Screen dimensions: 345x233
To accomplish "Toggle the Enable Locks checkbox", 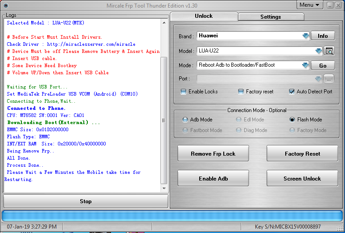I will click(183, 92).
